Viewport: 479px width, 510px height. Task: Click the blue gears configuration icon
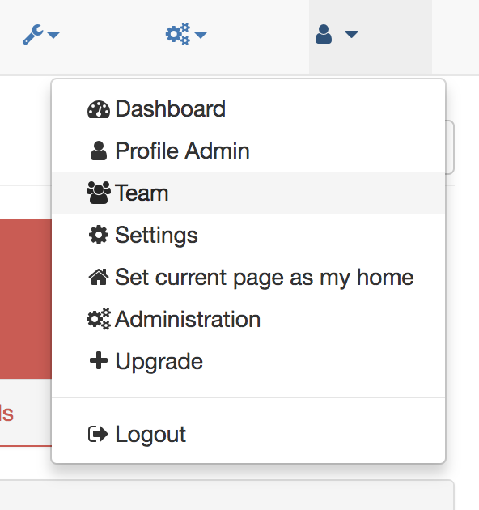pos(178,34)
